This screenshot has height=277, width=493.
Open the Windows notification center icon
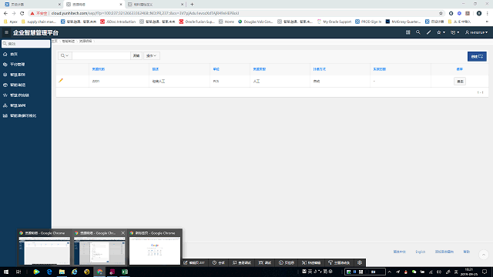tap(485, 272)
